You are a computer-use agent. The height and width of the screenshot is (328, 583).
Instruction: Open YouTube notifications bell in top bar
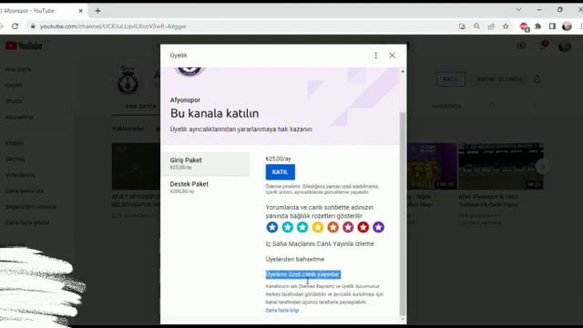544,46
